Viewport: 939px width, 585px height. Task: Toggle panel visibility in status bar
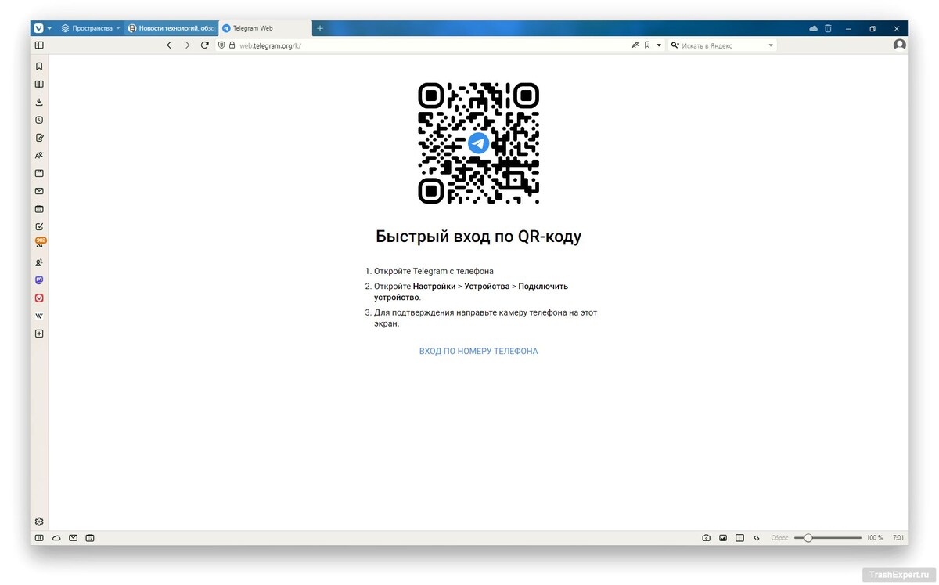click(39, 538)
